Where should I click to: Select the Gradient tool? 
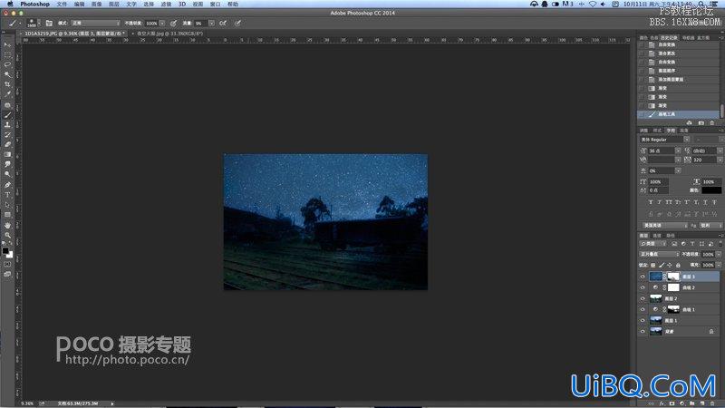tap(7, 154)
